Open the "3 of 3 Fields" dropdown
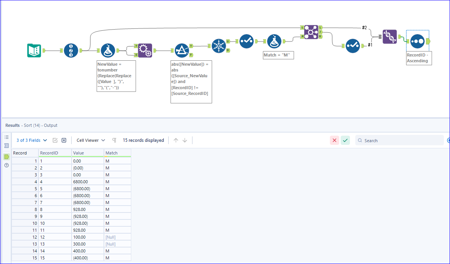The width and height of the screenshot is (450, 264). pos(31,140)
